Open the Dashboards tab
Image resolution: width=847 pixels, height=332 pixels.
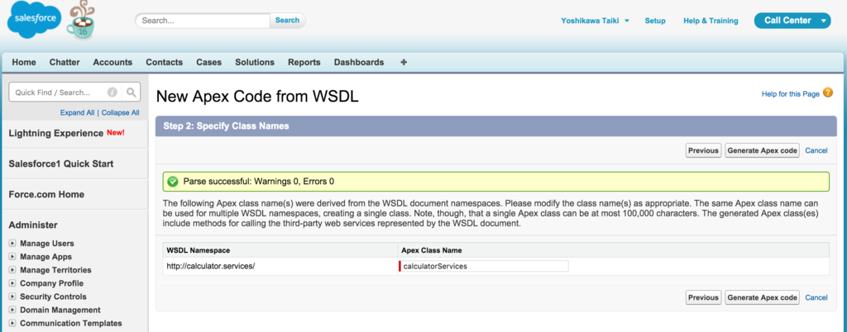[359, 62]
